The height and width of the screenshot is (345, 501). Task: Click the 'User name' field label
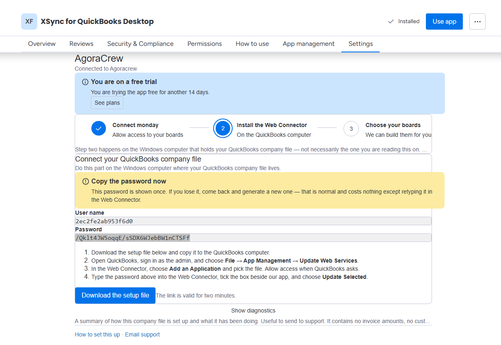coord(90,213)
